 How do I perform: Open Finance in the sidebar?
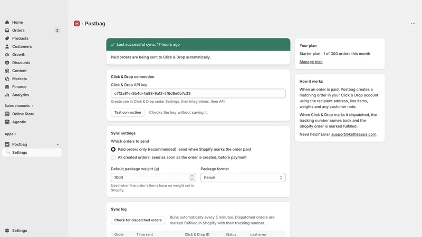pyautogui.click(x=19, y=87)
